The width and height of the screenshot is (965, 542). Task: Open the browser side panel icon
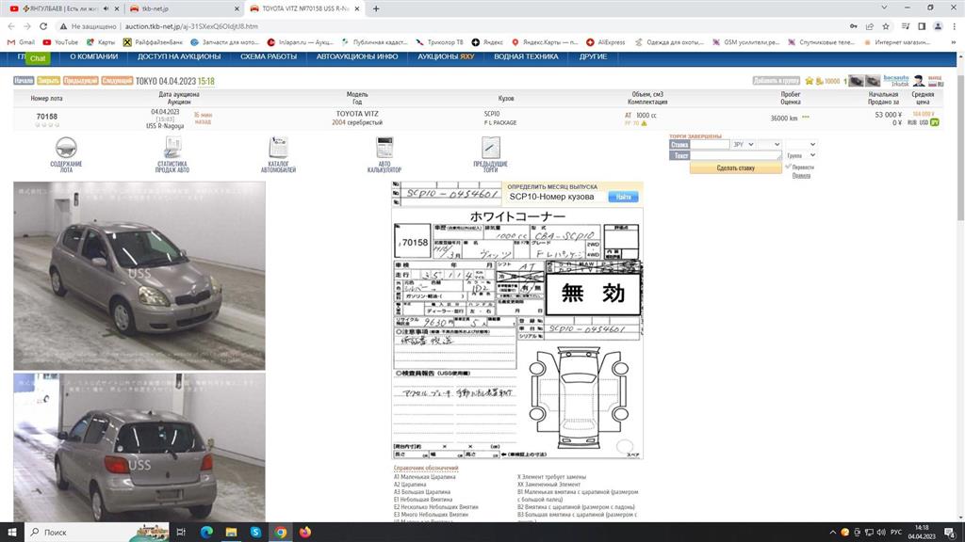[x=922, y=26]
